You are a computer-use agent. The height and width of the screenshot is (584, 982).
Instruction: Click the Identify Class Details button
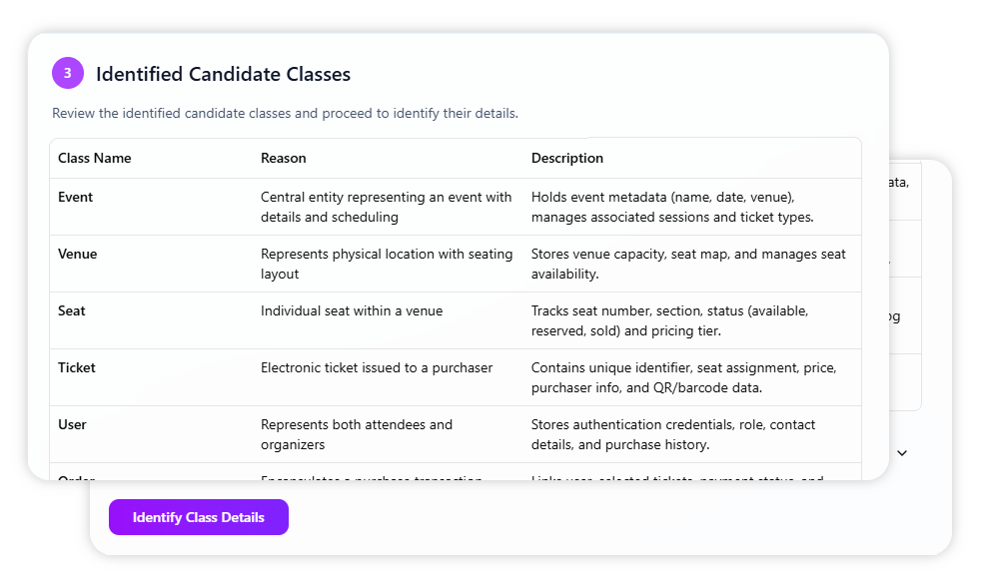(x=199, y=517)
